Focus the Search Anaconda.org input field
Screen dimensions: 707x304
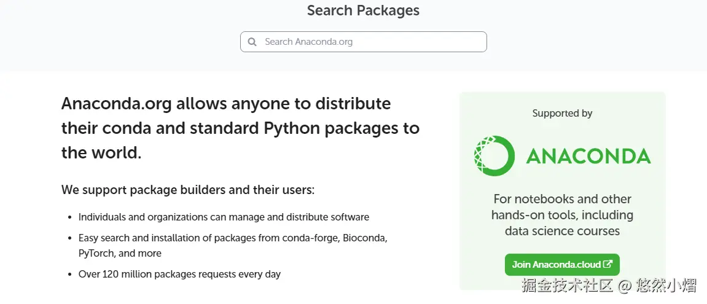click(x=369, y=42)
